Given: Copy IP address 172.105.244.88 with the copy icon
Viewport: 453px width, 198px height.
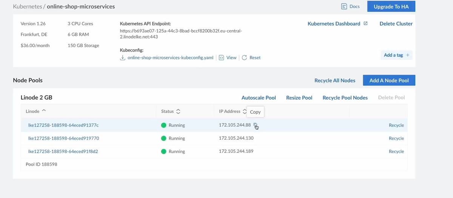Looking at the screenshot, I should pyautogui.click(x=256, y=125).
